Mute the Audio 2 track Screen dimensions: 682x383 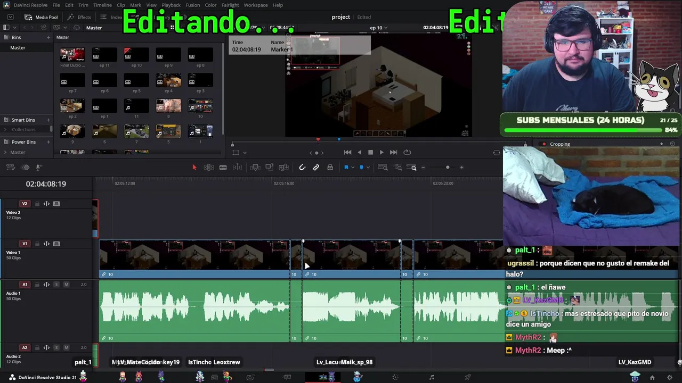pos(67,347)
